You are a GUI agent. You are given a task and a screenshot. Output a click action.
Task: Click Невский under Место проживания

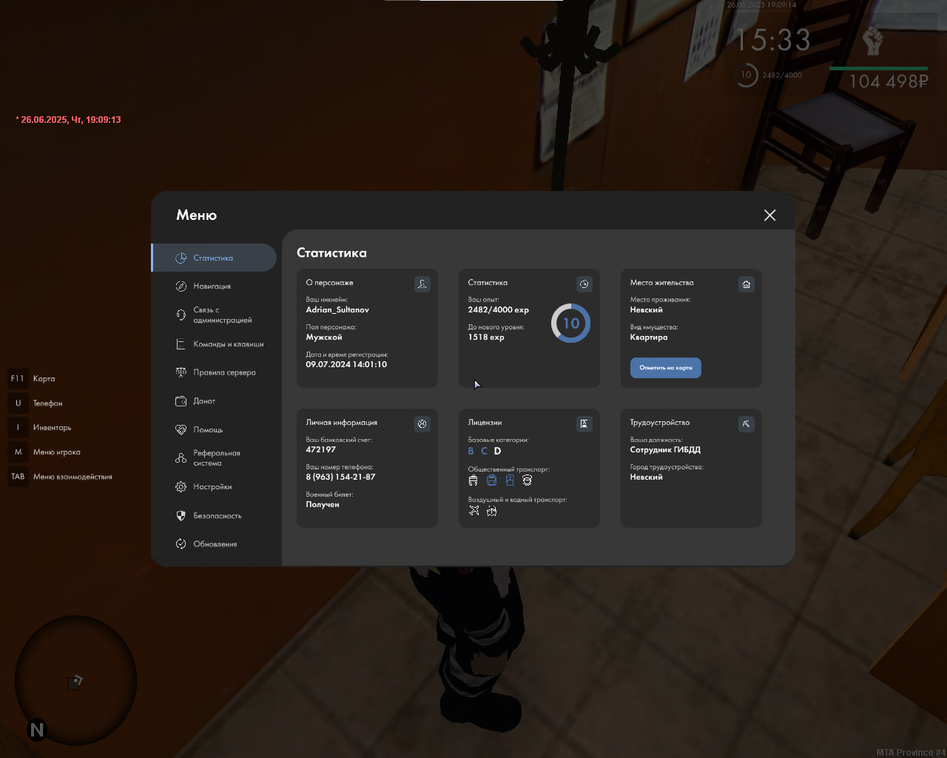(646, 309)
